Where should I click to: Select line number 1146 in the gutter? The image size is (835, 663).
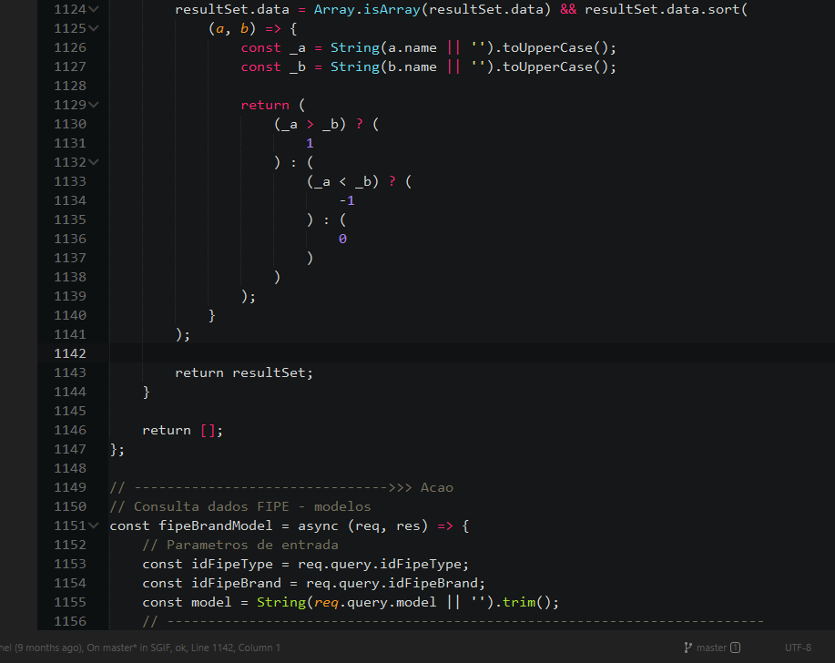click(70, 430)
